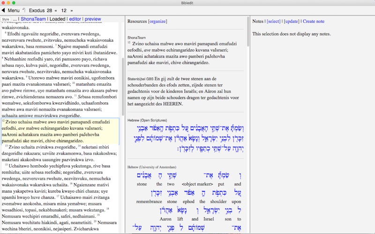Click the Statenbijbel GBS resource label
The image size is (375, 234).
(140, 79)
